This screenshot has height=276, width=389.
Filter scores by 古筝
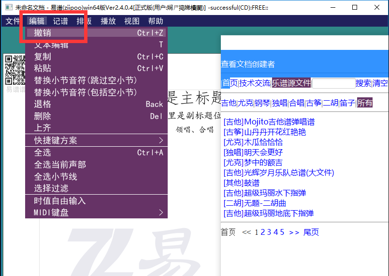coord(314,103)
